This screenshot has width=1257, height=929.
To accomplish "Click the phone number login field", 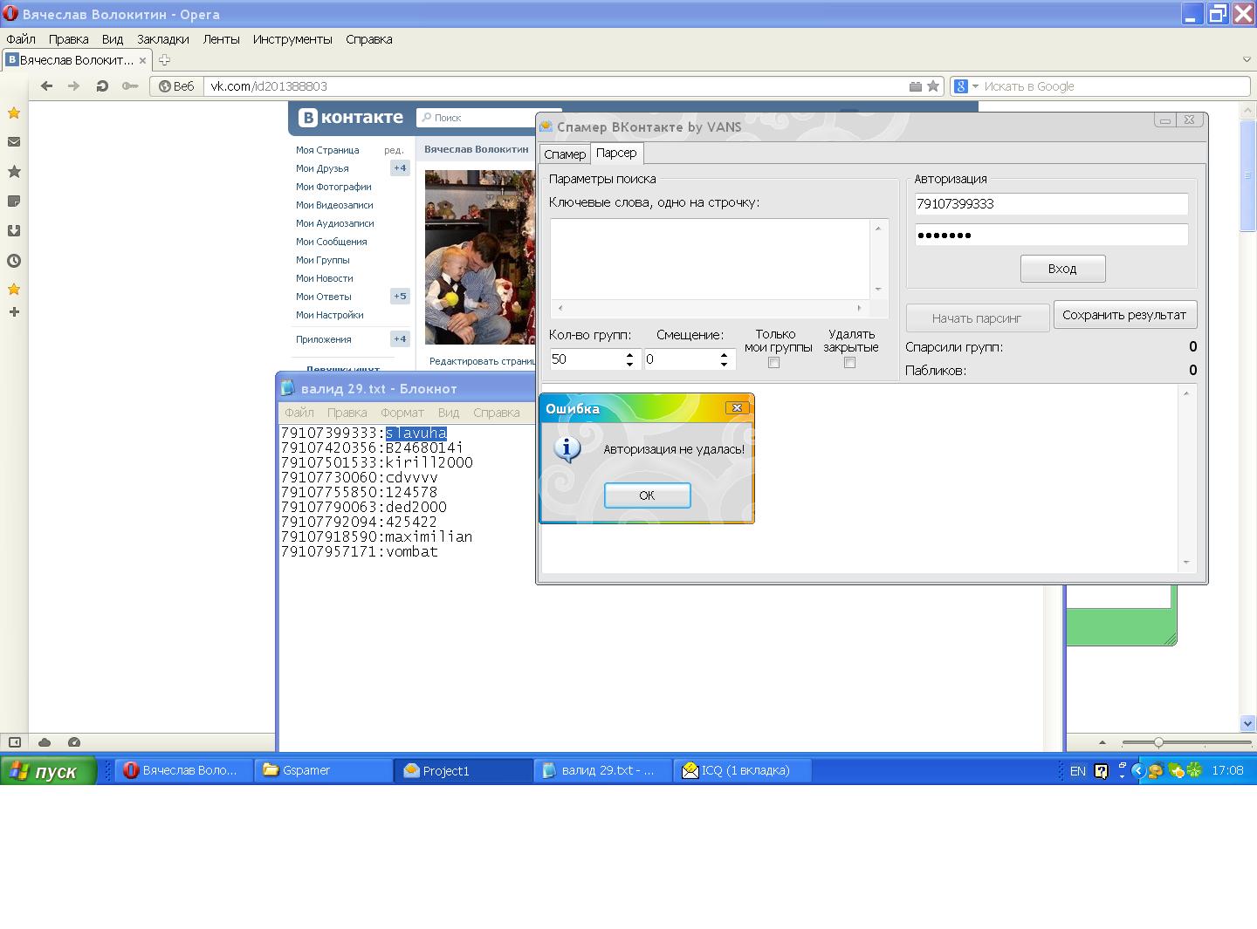I will [1051, 203].
